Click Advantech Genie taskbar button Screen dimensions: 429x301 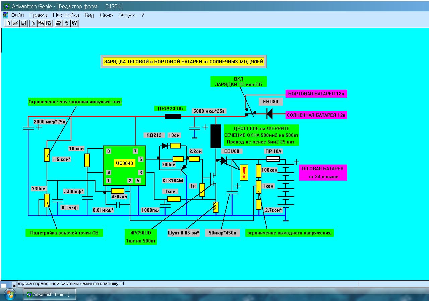coord(50,294)
